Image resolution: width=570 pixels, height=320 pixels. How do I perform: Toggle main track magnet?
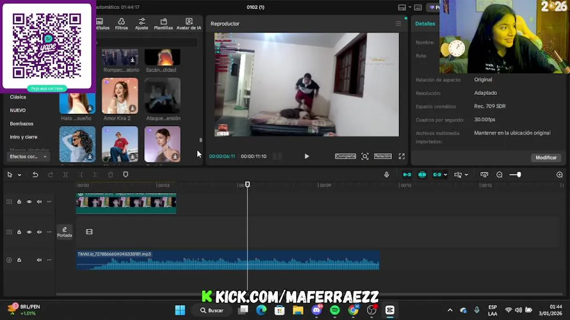point(407,175)
